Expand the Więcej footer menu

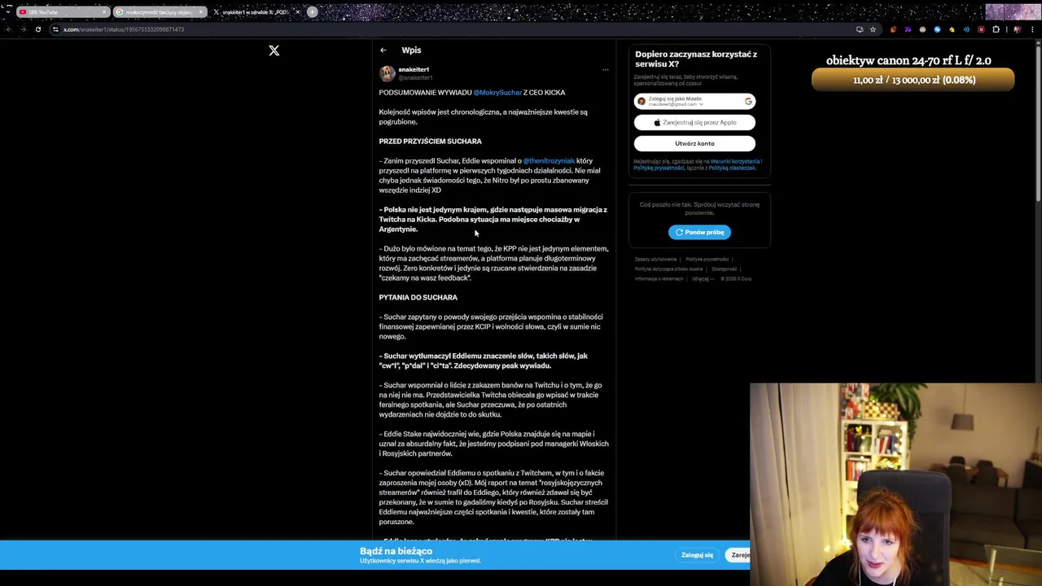(x=703, y=279)
